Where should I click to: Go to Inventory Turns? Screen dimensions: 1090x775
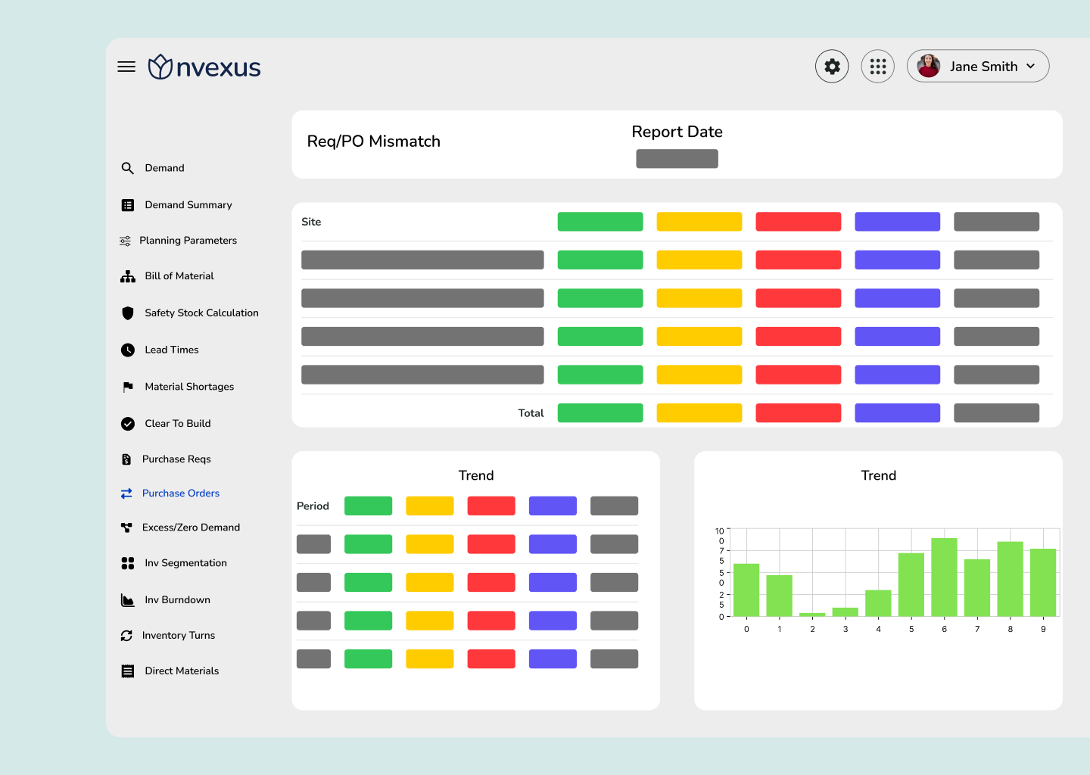[x=179, y=636]
